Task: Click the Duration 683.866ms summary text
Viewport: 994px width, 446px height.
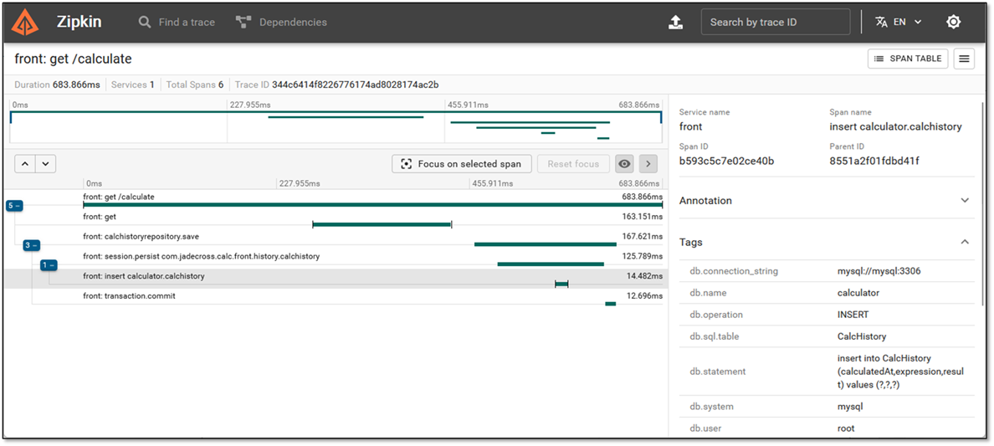Action: coord(57,85)
